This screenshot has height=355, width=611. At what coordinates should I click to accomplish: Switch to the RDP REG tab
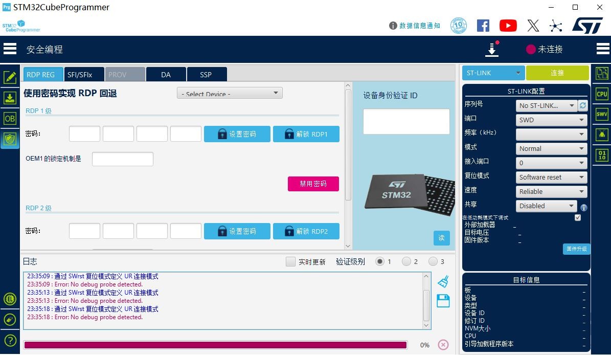point(43,75)
